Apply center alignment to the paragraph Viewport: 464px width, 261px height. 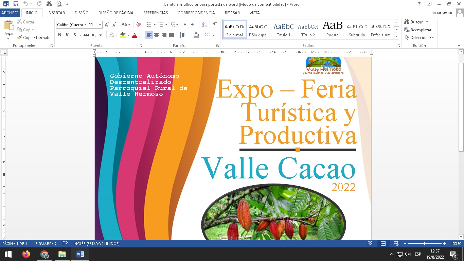157,35
